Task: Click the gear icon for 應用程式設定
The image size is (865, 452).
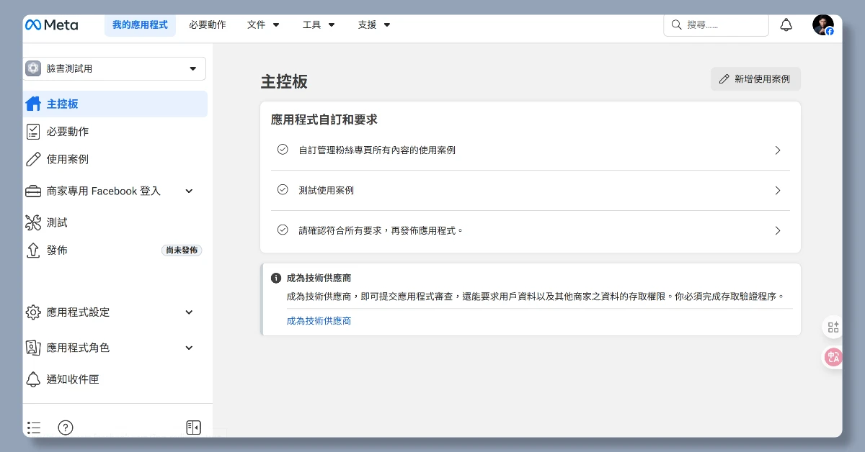Action: tap(33, 312)
